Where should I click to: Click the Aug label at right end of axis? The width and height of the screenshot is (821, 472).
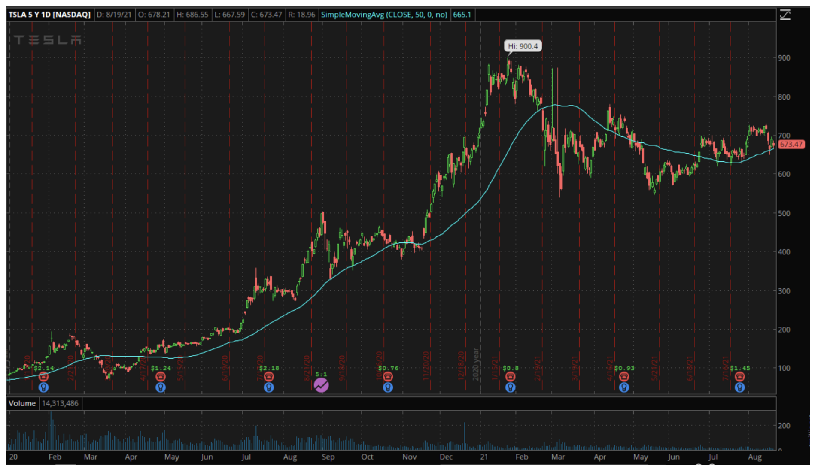click(755, 457)
